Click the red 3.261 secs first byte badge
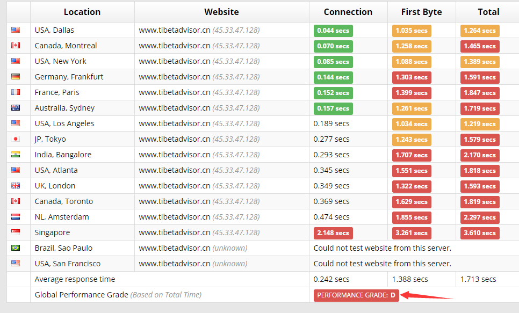Image resolution: width=519 pixels, height=313 pixels. point(412,233)
